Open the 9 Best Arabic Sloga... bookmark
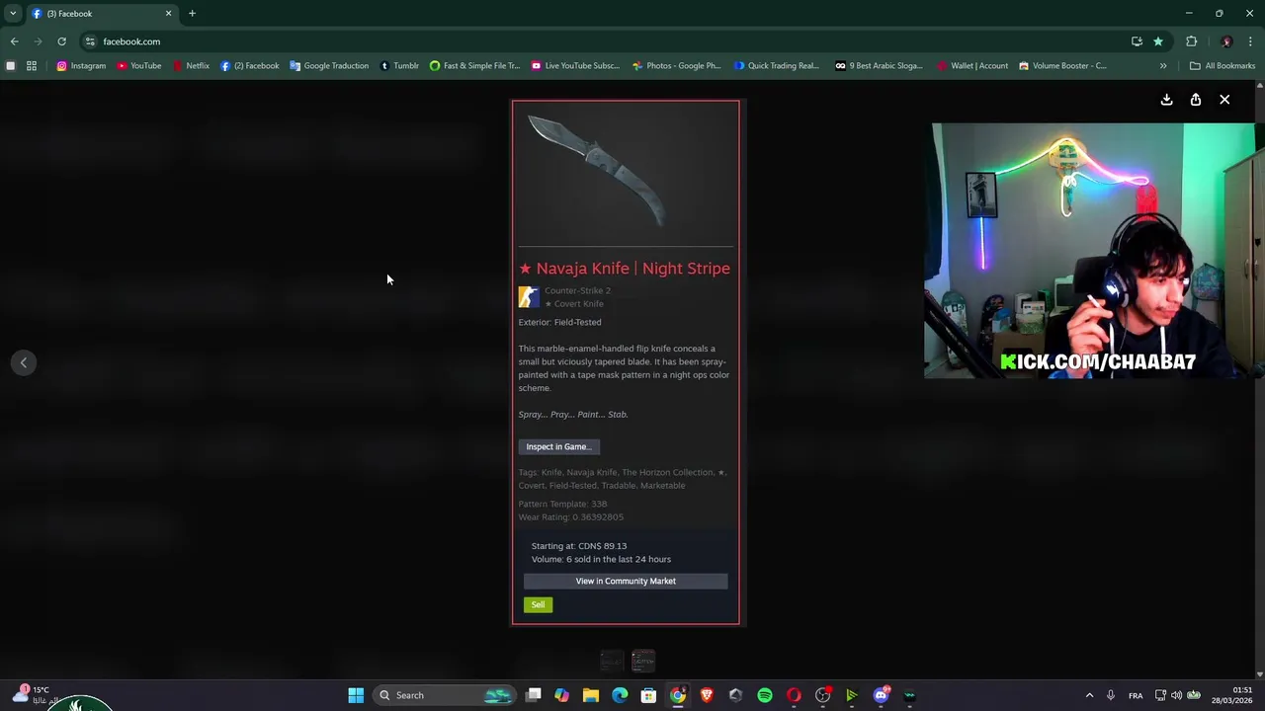Image resolution: width=1265 pixels, height=711 pixels. point(879,66)
